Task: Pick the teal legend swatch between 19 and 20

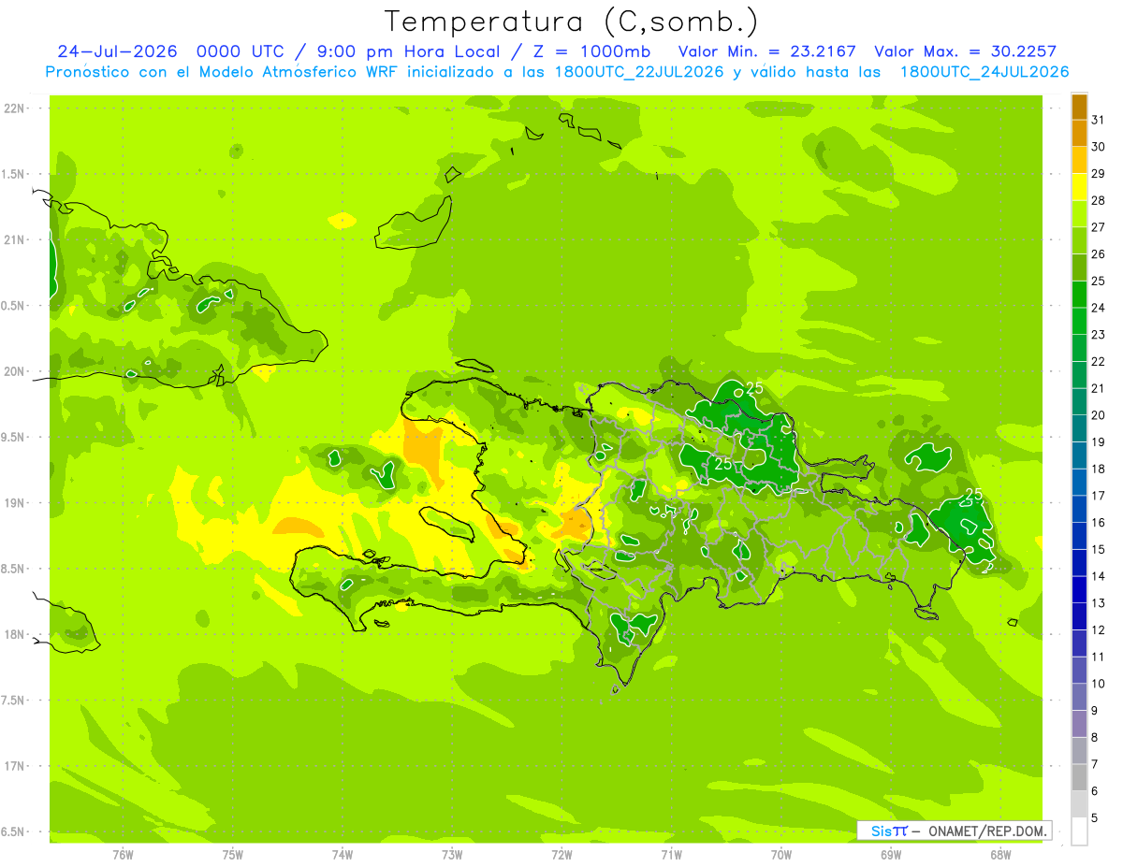Action: pos(1079,429)
